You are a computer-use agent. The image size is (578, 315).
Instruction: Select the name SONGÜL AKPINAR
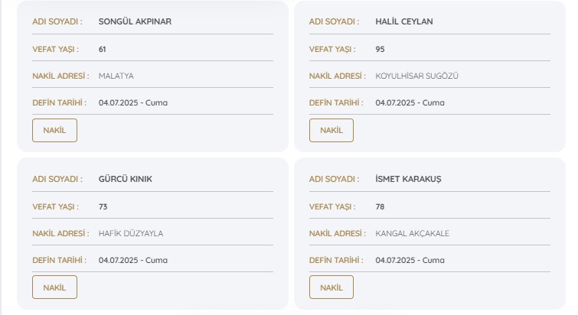coord(135,21)
